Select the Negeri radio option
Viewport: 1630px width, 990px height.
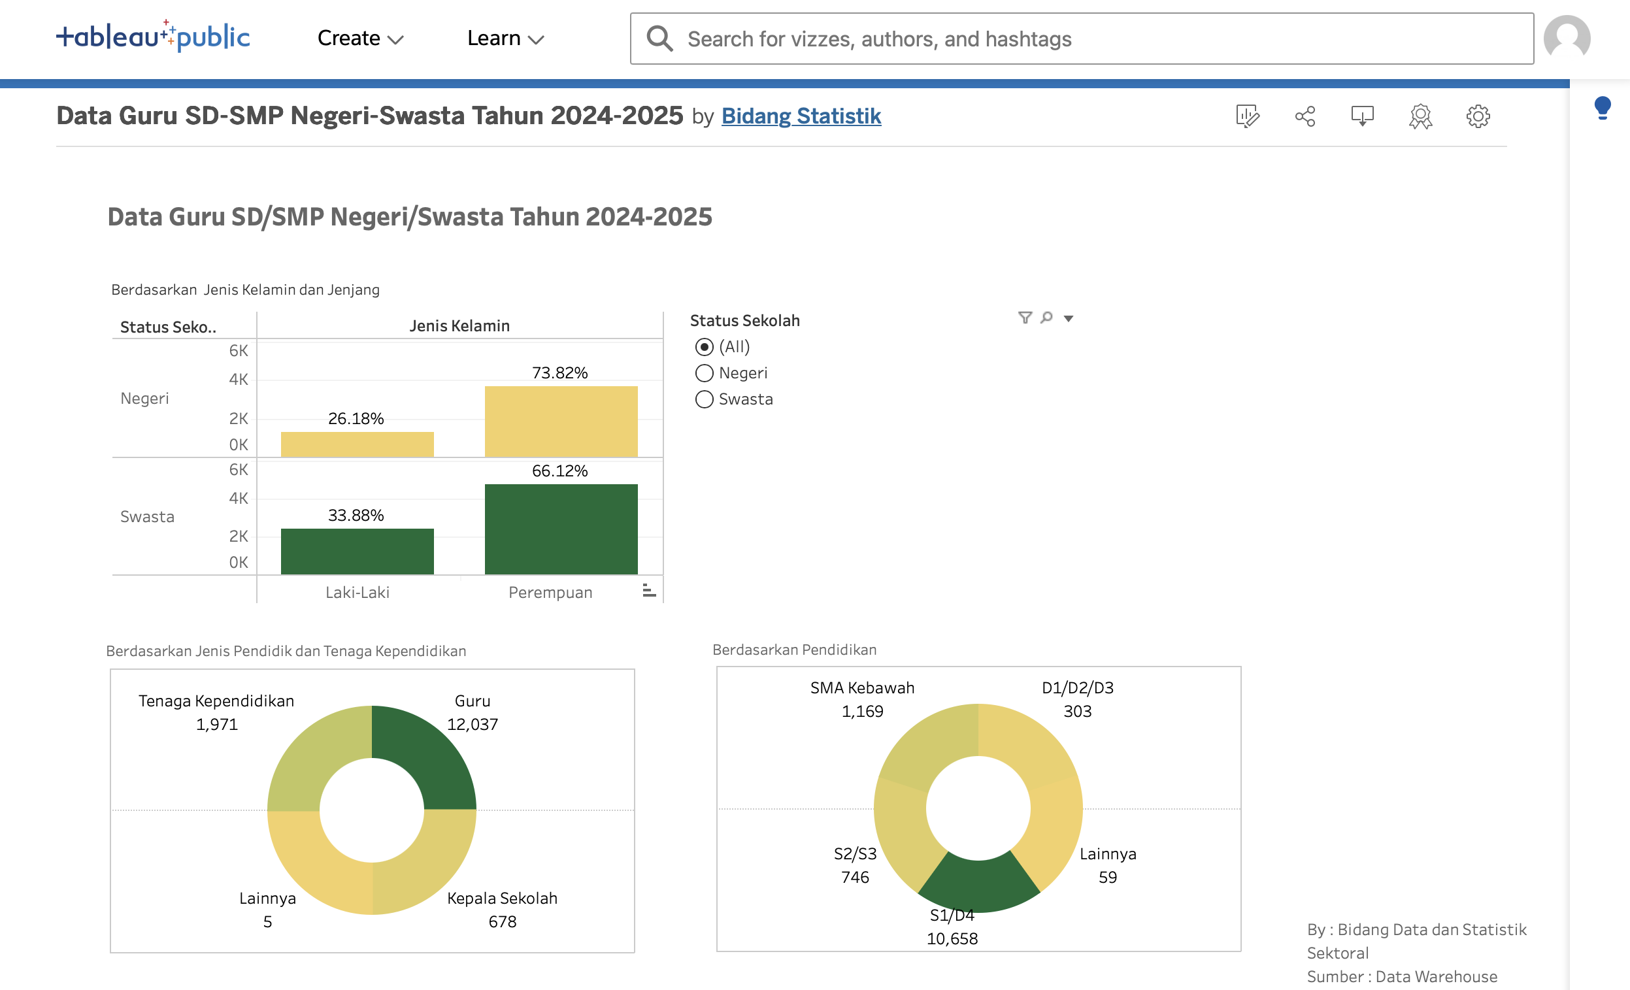[704, 373]
